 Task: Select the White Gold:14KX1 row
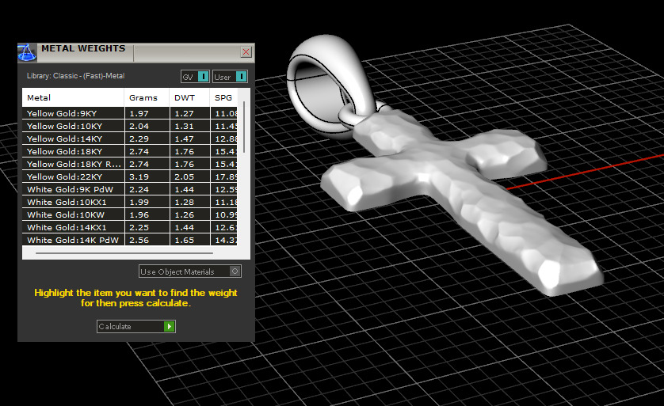pos(130,227)
